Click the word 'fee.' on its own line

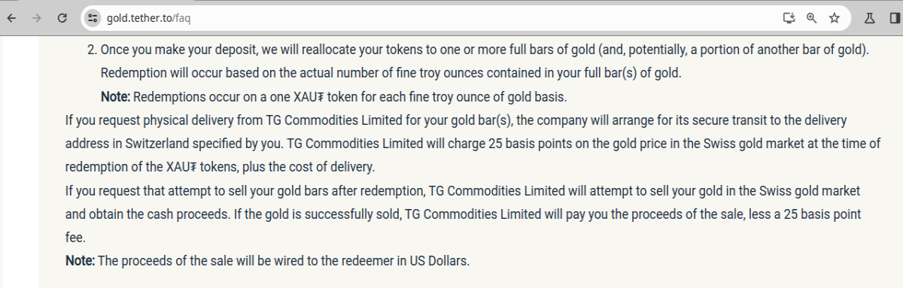[75, 238]
